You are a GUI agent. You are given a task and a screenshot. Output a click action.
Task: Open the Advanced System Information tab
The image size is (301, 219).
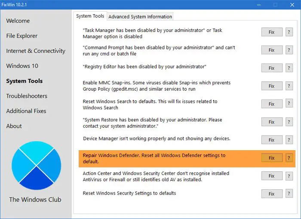point(140,17)
